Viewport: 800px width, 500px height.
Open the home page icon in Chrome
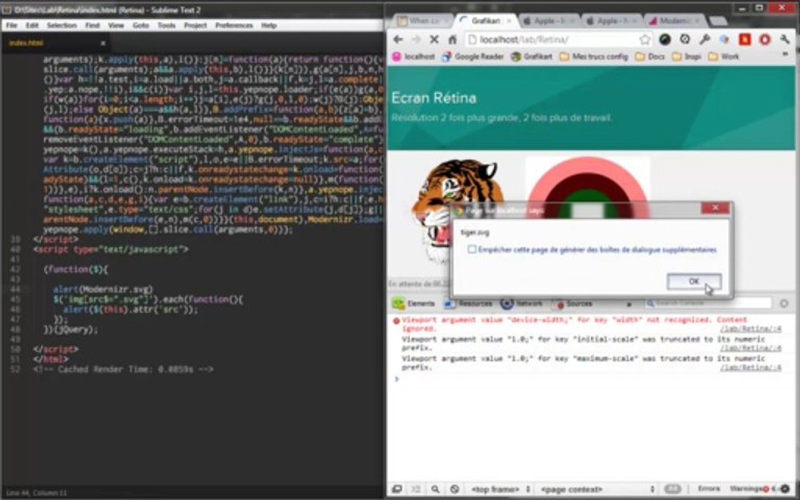(x=452, y=40)
